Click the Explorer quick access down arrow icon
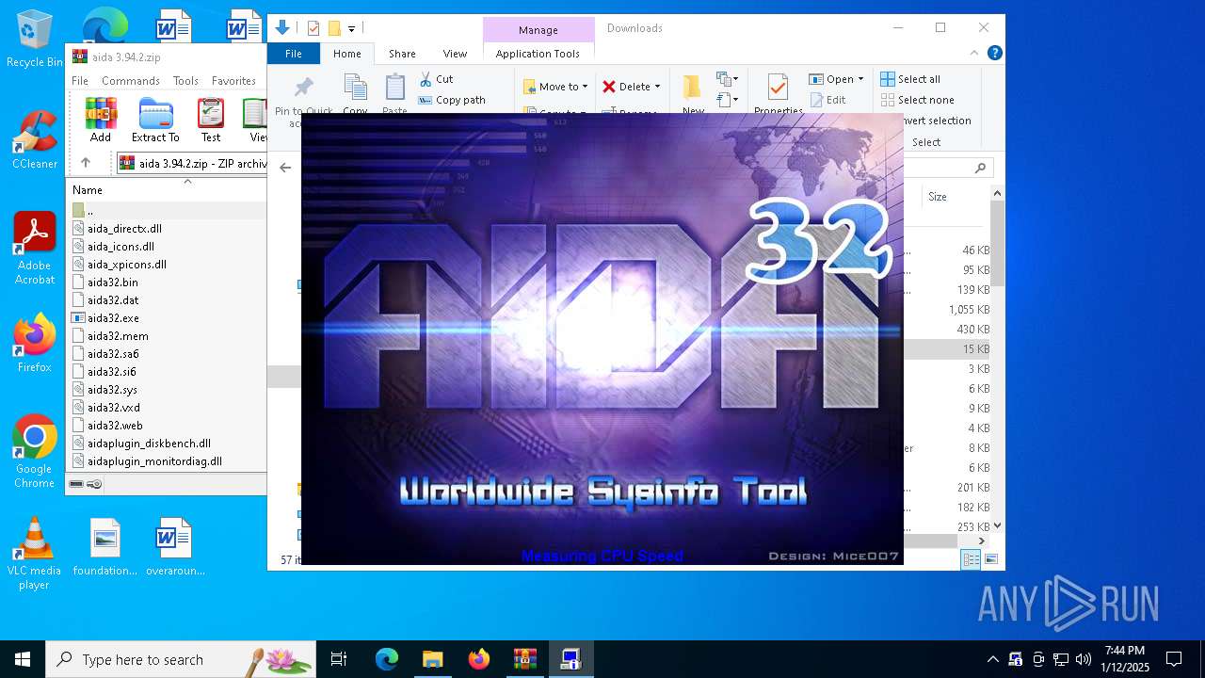Viewport: 1205px width, 678px height. 281,28
